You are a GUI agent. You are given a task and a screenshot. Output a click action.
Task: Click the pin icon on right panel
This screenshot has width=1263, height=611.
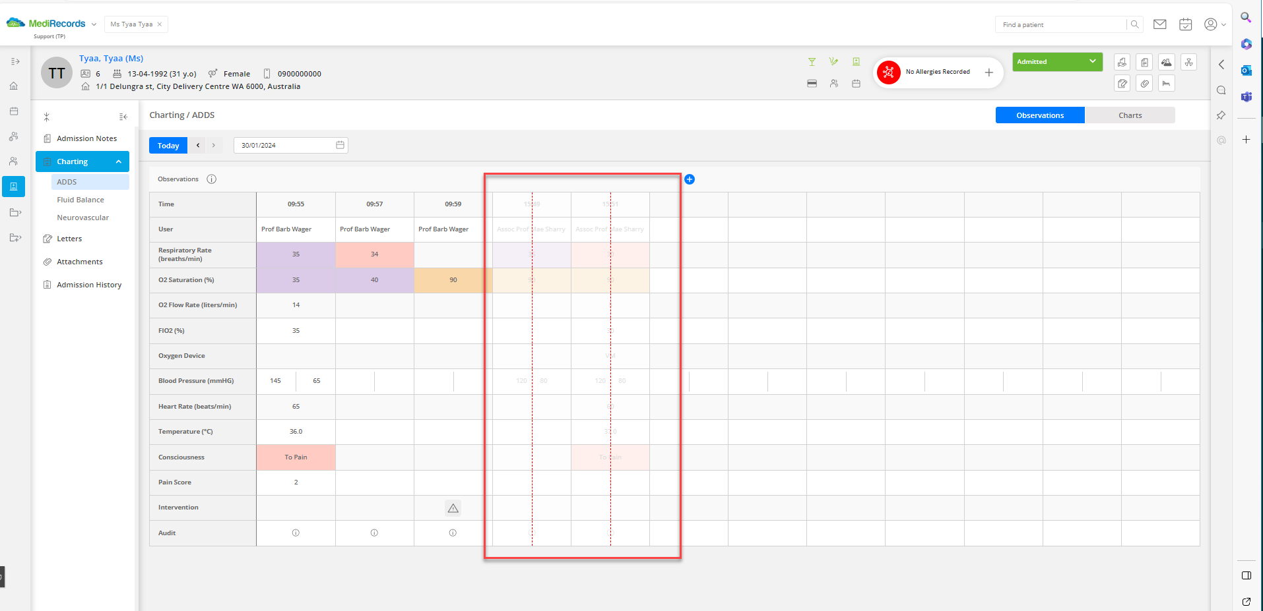pyautogui.click(x=1221, y=115)
